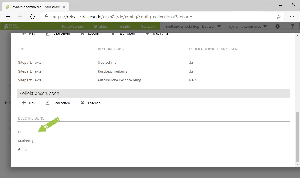Image resolution: width=300 pixels, height=178 pixels.
Task: Minimize the browser window
Action: click(x=268, y=4)
